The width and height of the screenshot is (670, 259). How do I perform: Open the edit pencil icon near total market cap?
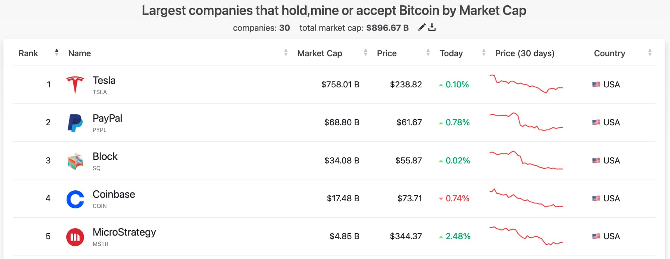(421, 27)
